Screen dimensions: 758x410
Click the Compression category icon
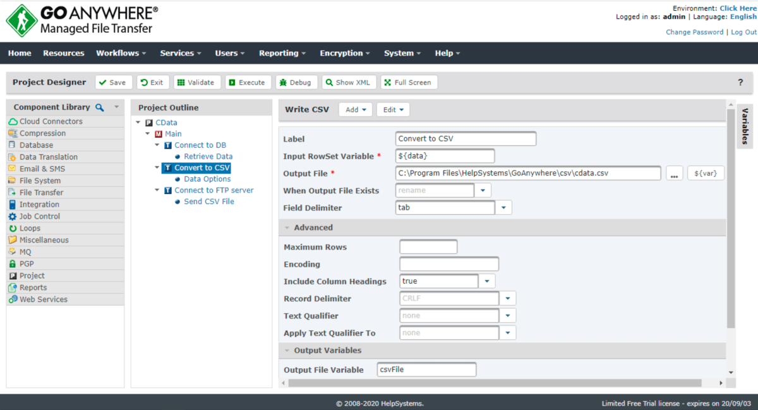[x=13, y=133]
